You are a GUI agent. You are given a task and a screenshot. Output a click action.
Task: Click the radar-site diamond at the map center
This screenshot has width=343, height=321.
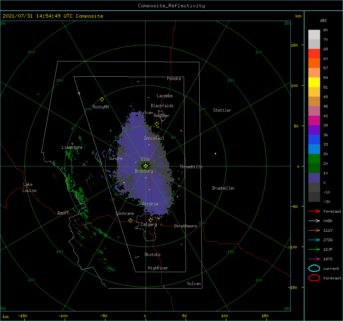[x=146, y=166]
